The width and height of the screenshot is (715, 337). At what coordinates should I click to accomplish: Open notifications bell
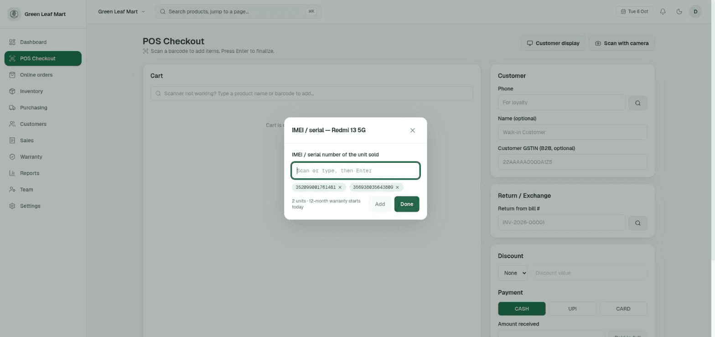[663, 11]
